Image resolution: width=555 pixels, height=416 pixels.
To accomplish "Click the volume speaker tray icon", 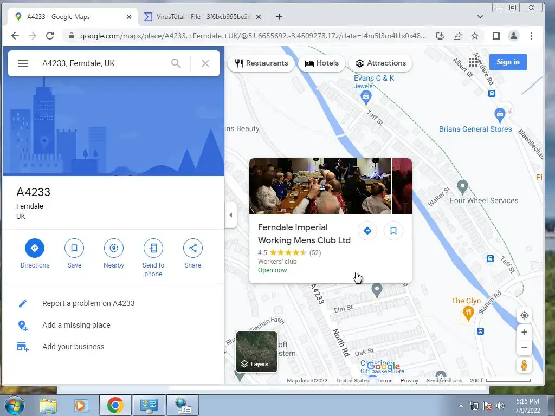I will pos(500,406).
